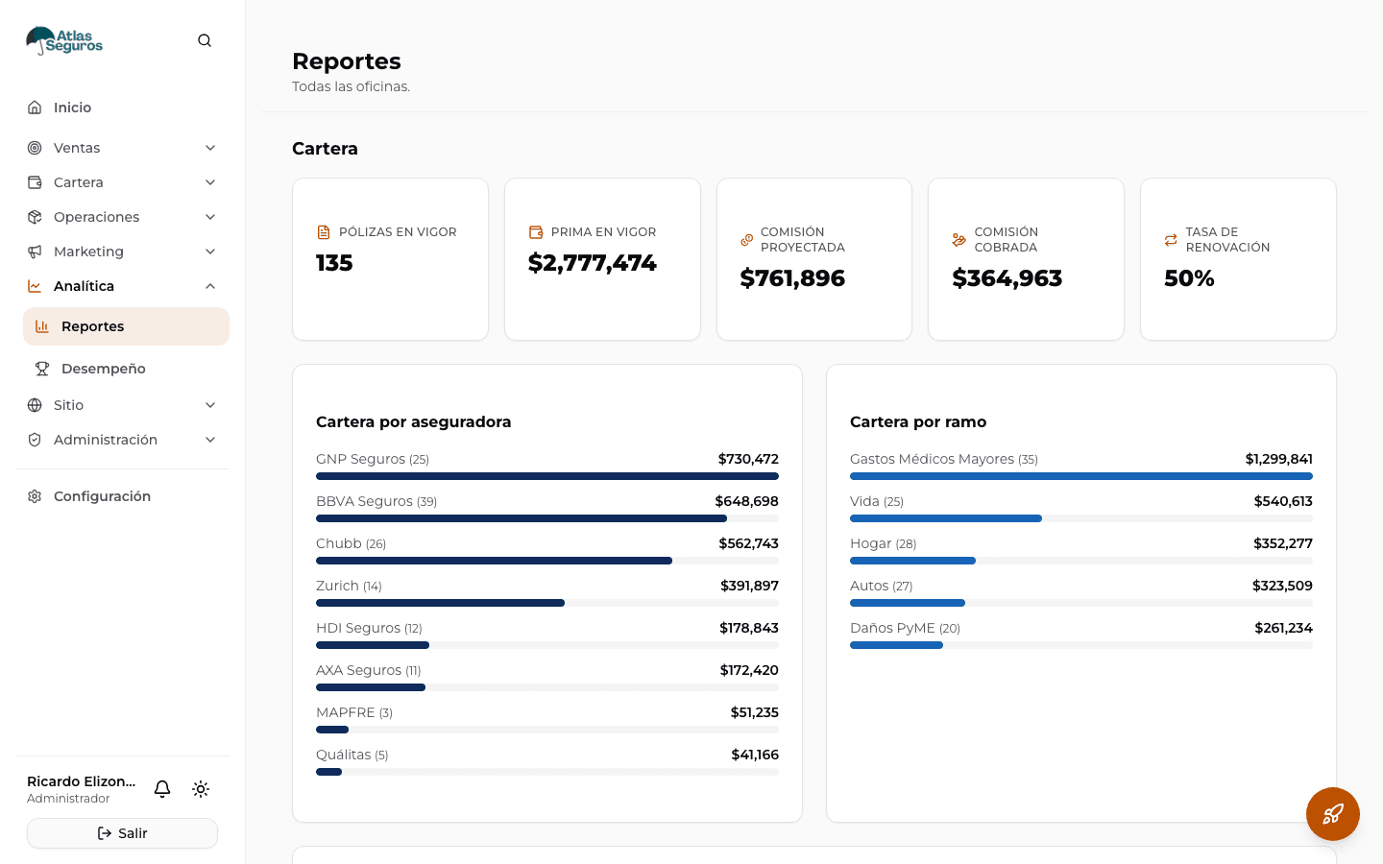The height and width of the screenshot is (864, 1383).
Task: Click the Gastos Médicos Mayores progress bar
Action: coord(1081,476)
